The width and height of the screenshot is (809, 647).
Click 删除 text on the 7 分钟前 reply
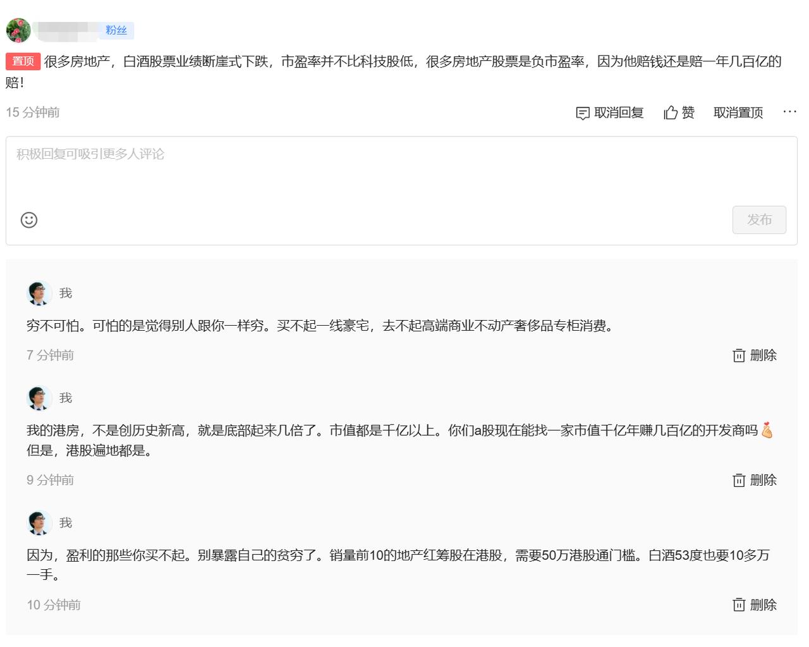[x=763, y=355]
